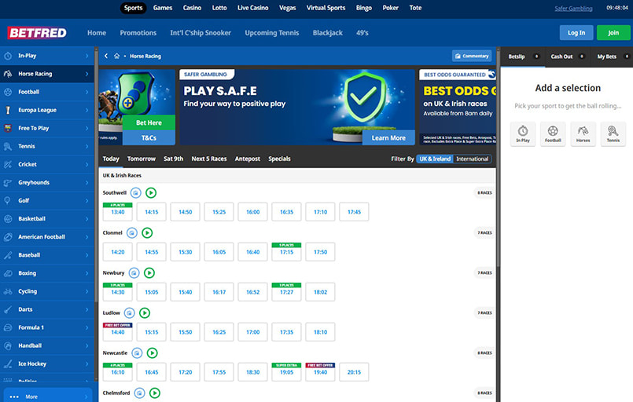This screenshot has width=633, height=402.
Task: Expand the Greyhounds sidebar category
Action: [47, 183]
